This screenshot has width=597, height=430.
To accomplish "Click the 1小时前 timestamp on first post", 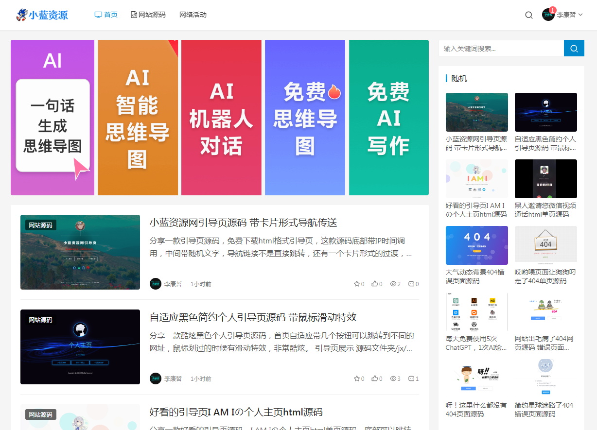I will coord(200,284).
